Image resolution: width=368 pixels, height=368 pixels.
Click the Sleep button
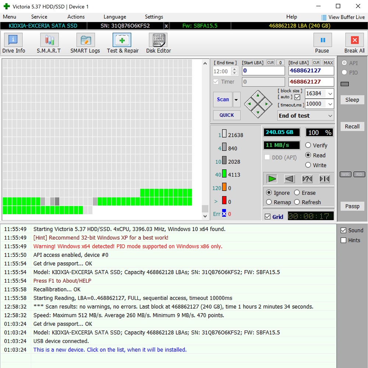(352, 100)
